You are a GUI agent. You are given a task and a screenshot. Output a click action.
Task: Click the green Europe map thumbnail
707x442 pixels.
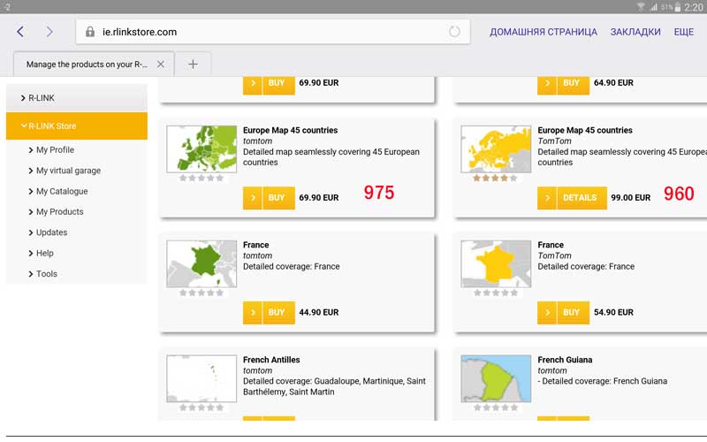(201, 149)
